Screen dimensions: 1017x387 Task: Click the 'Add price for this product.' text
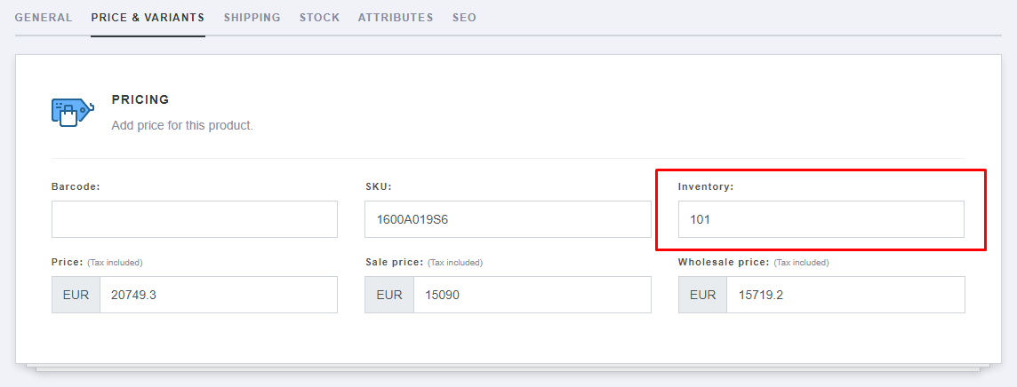(182, 125)
